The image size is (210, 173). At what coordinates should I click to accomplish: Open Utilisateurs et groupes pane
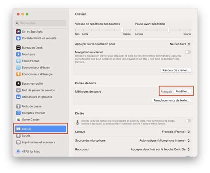(40, 97)
